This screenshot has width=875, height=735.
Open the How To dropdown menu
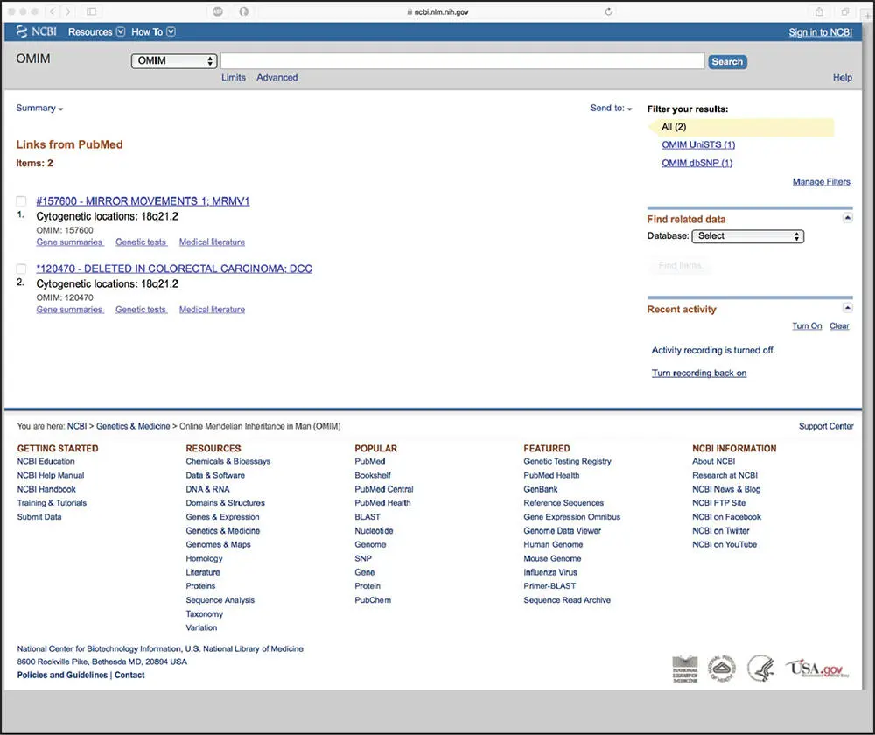click(153, 31)
